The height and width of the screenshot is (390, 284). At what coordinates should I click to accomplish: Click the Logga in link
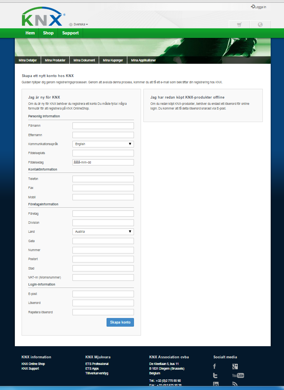tap(258, 7)
